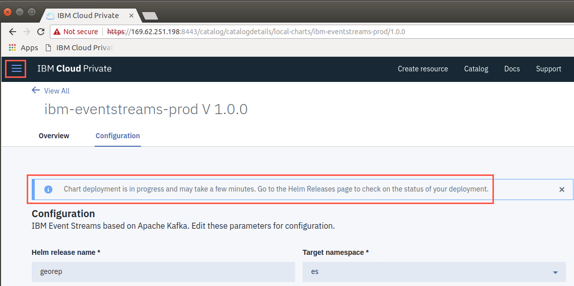Screen dimensions: 574x286
Task: Open a new browser tab
Action: 150,16
